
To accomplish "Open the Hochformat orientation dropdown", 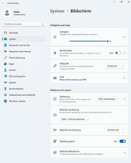I will tap(115, 130).
